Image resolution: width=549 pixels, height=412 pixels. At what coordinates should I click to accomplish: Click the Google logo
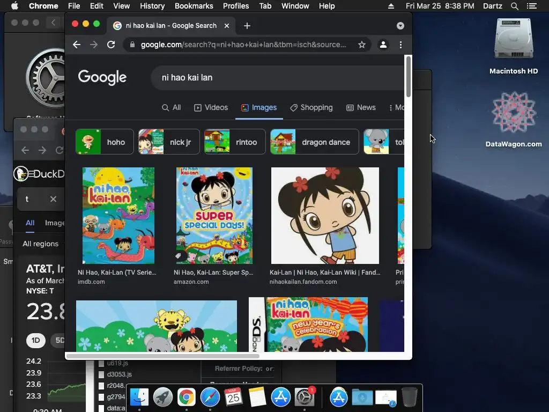click(102, 77)
